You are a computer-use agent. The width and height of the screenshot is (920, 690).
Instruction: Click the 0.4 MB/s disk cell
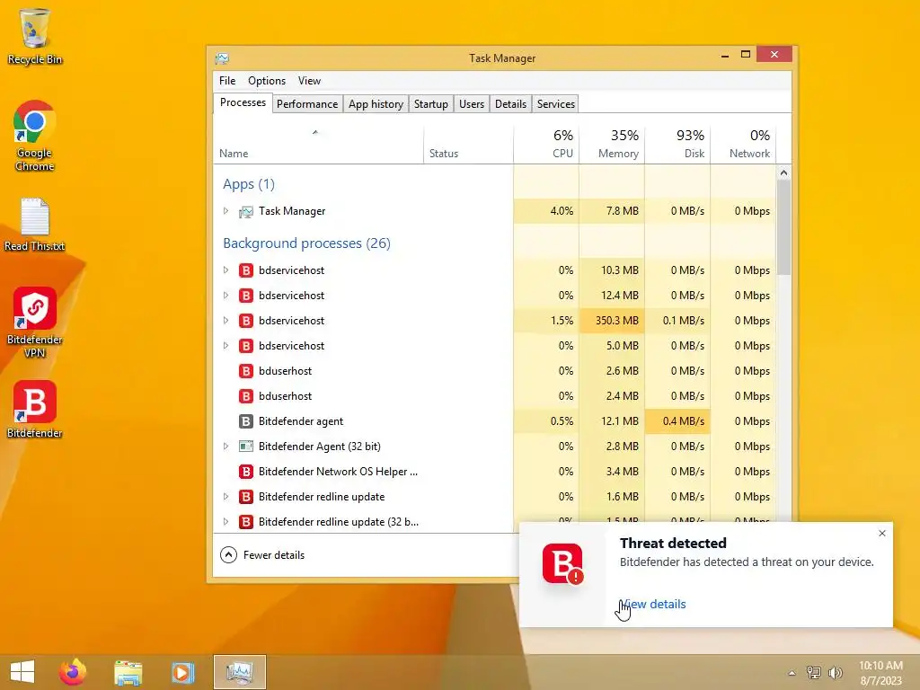point(677,421)
